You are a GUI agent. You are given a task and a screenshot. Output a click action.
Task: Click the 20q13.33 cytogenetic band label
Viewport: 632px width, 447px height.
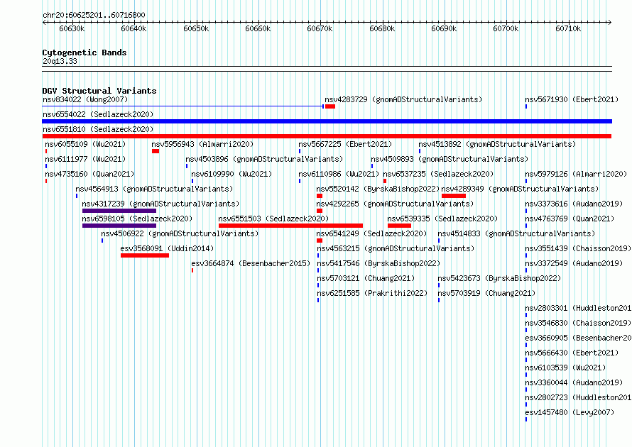click(x=60, y=61)
